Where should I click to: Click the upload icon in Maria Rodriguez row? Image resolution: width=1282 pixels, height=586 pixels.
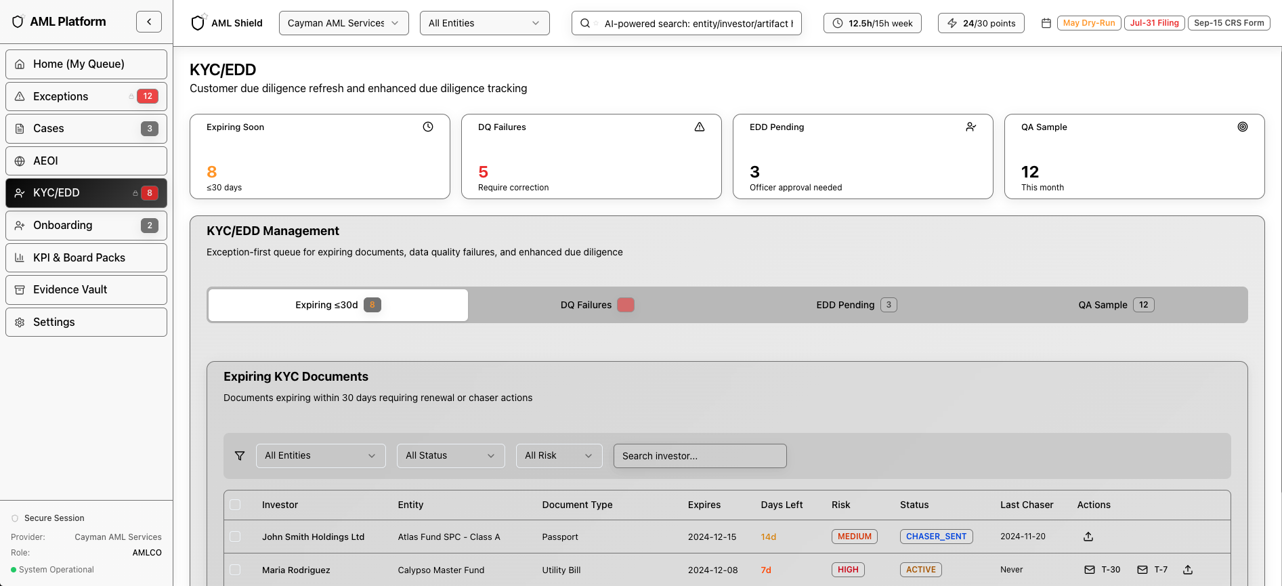click(x=1188, y=570)
